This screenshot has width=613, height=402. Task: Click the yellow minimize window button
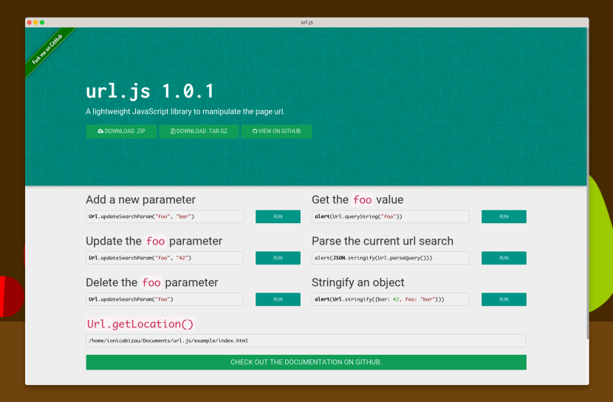pyautogui.click(x=36, y=22)
